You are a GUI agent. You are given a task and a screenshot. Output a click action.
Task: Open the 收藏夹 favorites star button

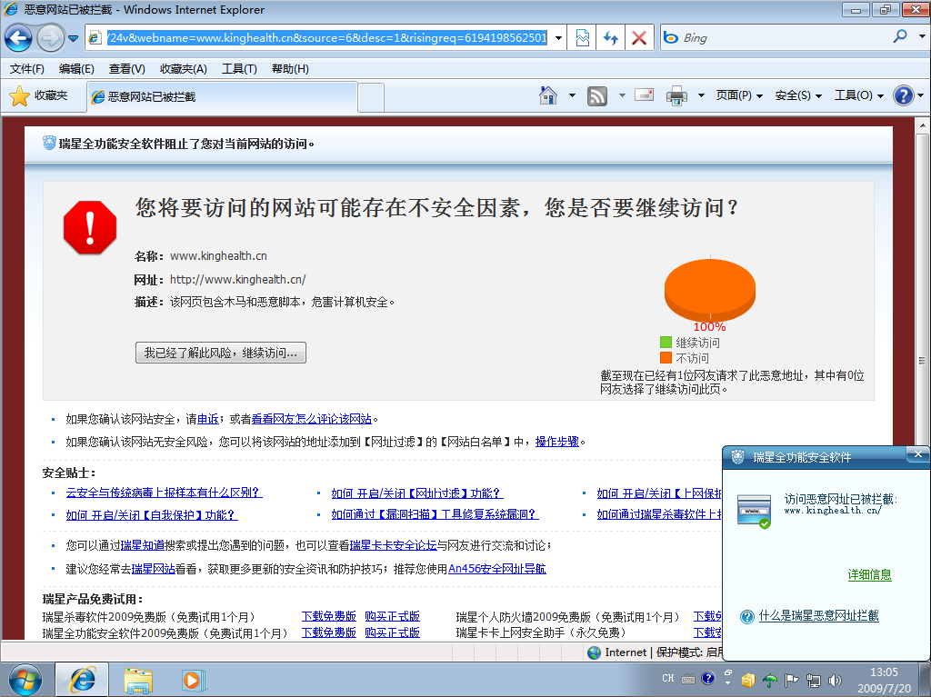tap(39, 95)
